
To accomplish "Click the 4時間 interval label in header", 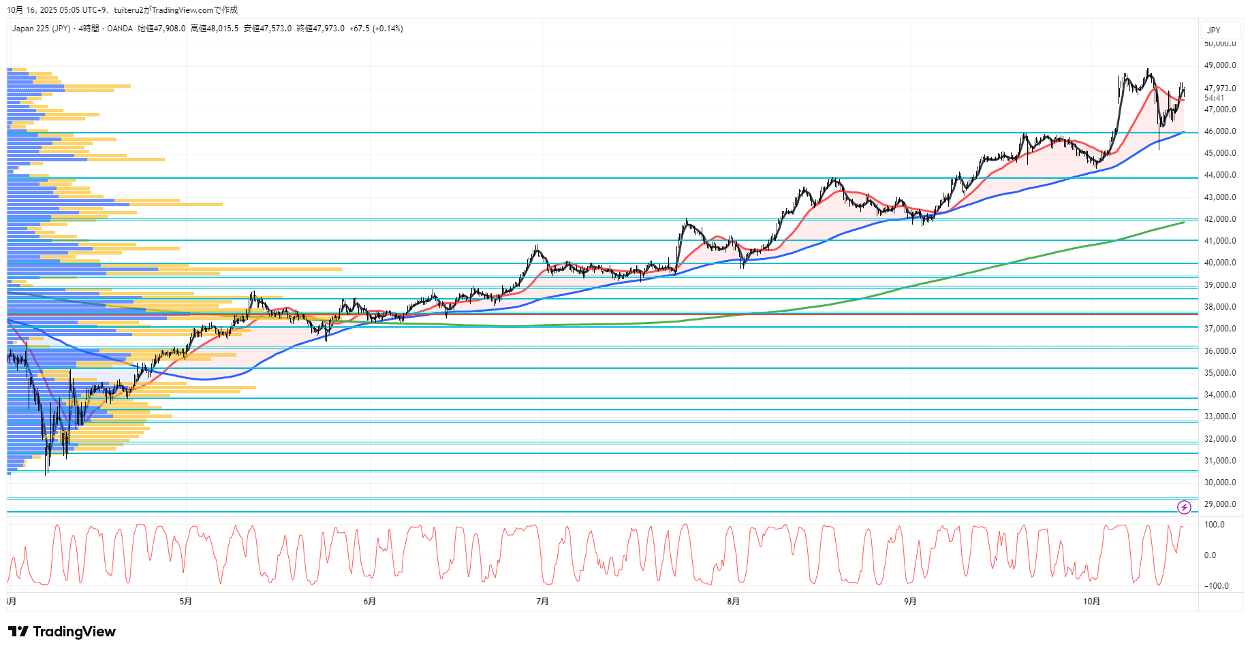I will 89,29.
